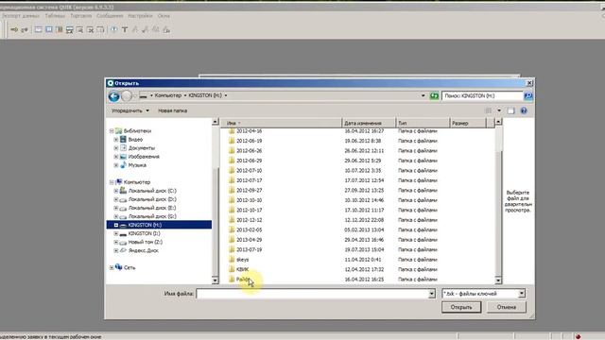Screen dimensions: 605x340
Task: Open the Настройки menu
Action: 141,16
